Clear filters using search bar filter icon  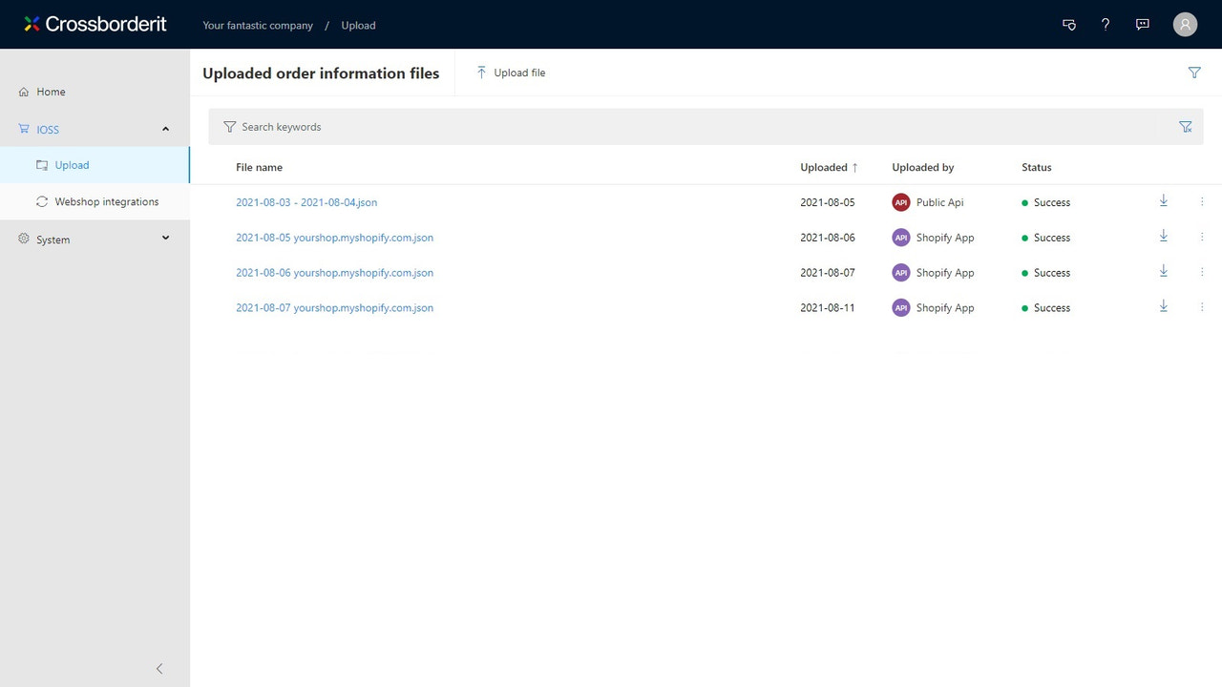pos(1186,127)
